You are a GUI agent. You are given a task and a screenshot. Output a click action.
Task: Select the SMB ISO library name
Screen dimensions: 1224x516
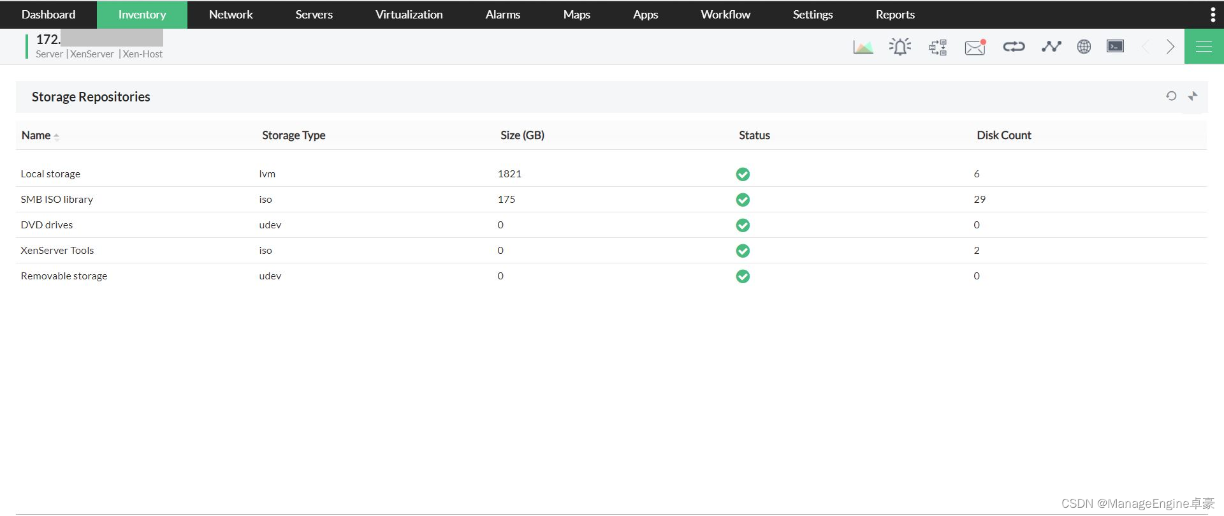[57, 200]
